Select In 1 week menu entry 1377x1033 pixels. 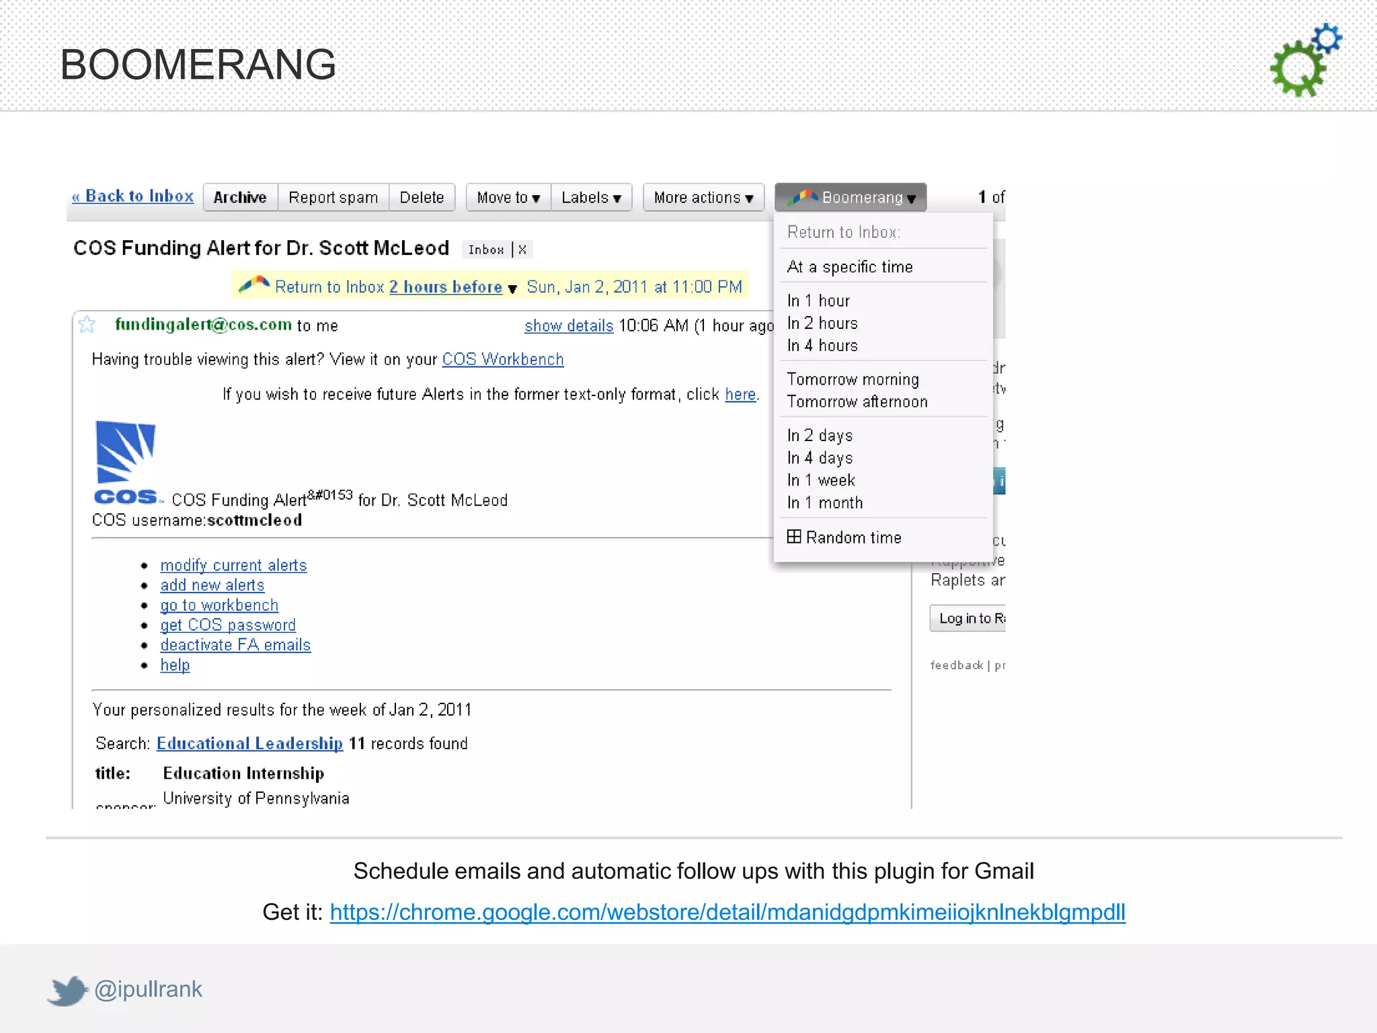click(x=821, y=480)
